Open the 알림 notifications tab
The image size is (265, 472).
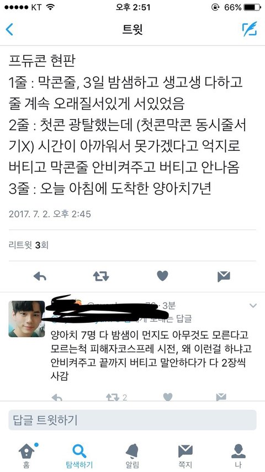[x=132, y=455]
